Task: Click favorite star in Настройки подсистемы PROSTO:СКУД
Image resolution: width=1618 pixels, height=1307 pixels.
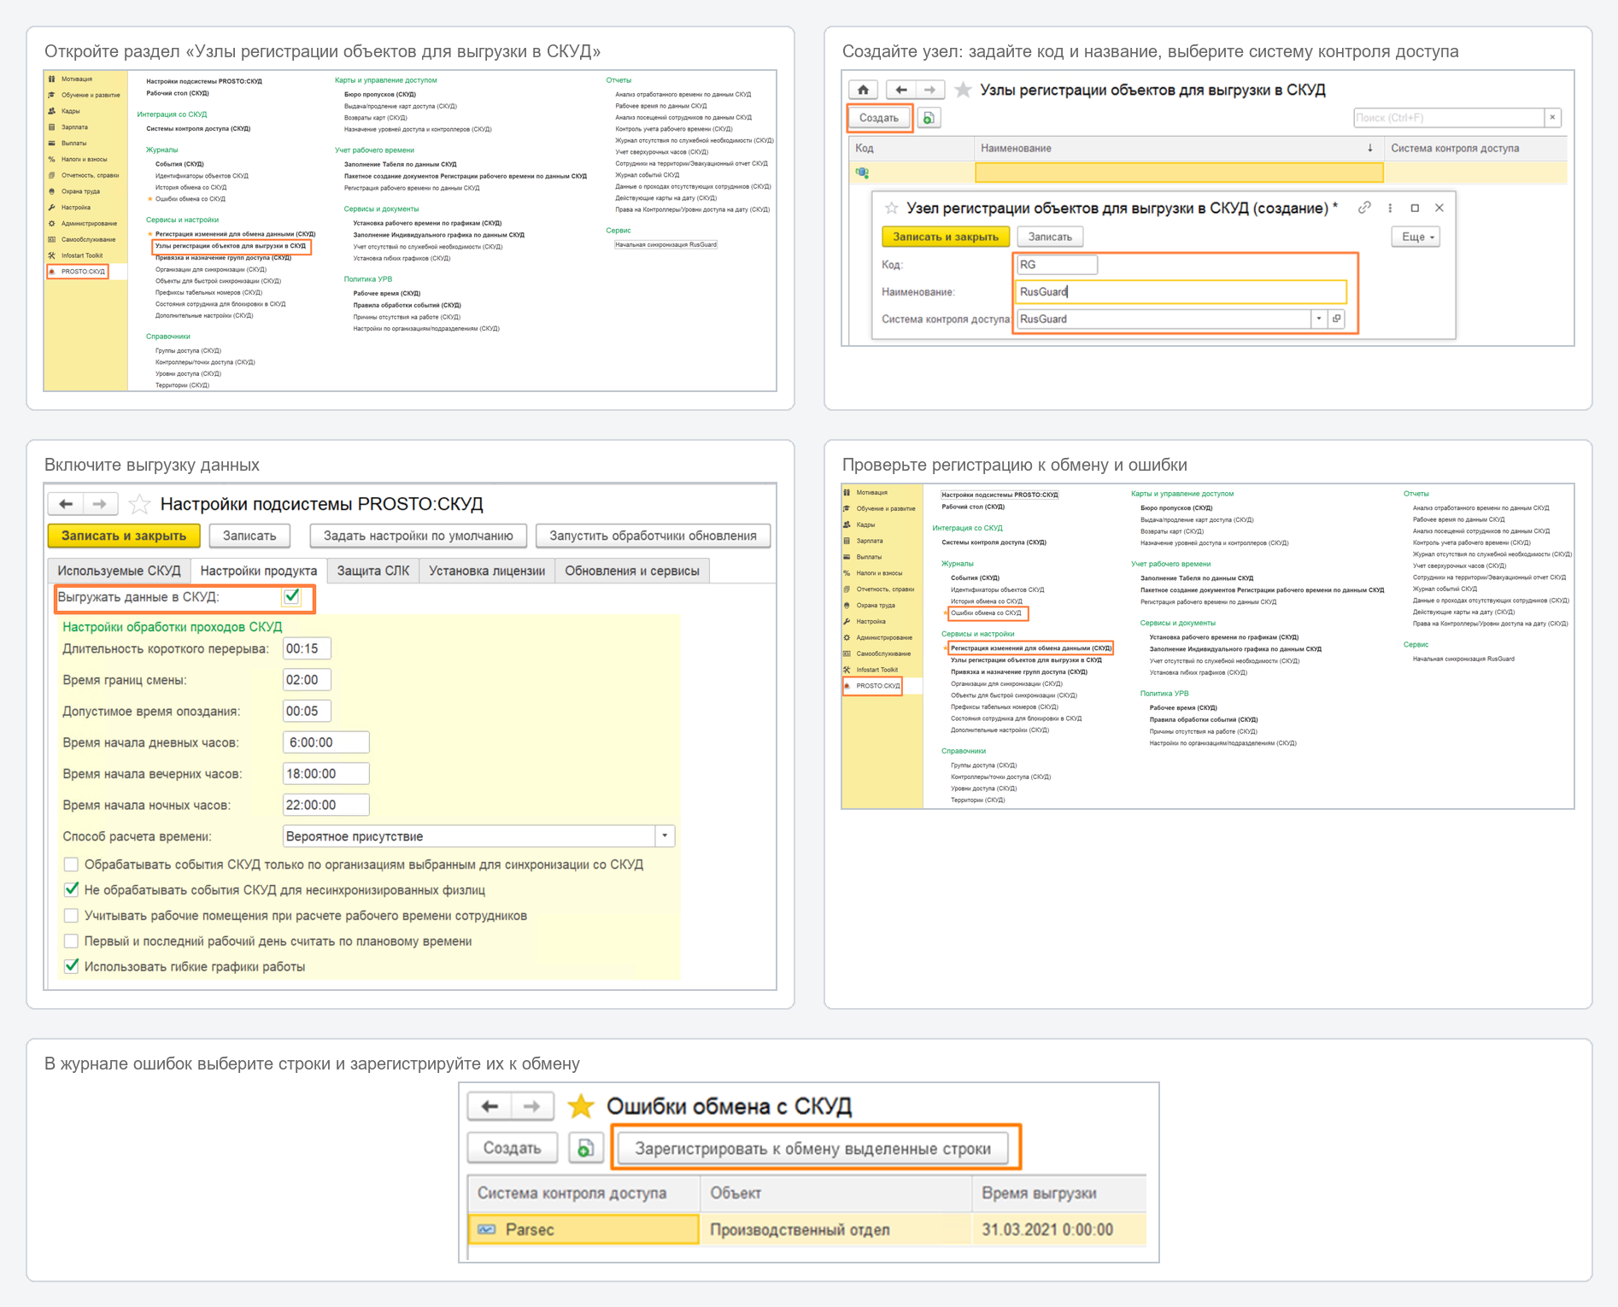Action: tap(139, 504)
